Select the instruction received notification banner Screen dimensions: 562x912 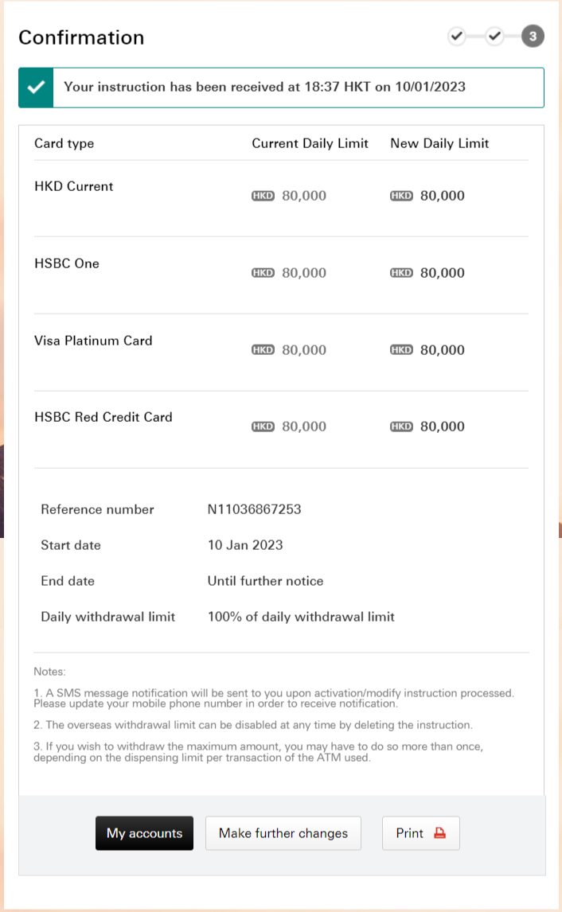point(281,87)
